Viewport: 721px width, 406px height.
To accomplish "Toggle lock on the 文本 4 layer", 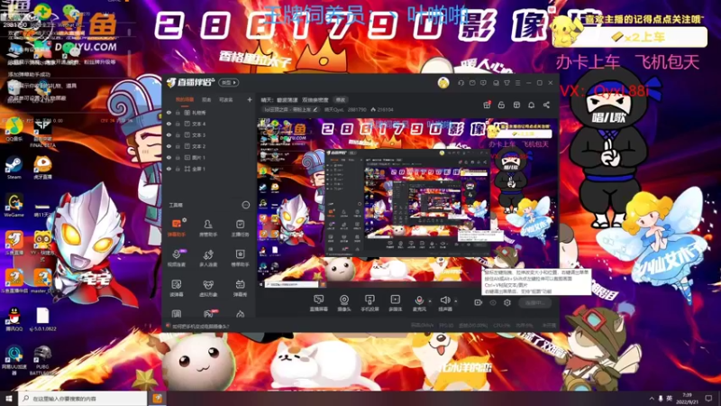I will pos(178,124).
